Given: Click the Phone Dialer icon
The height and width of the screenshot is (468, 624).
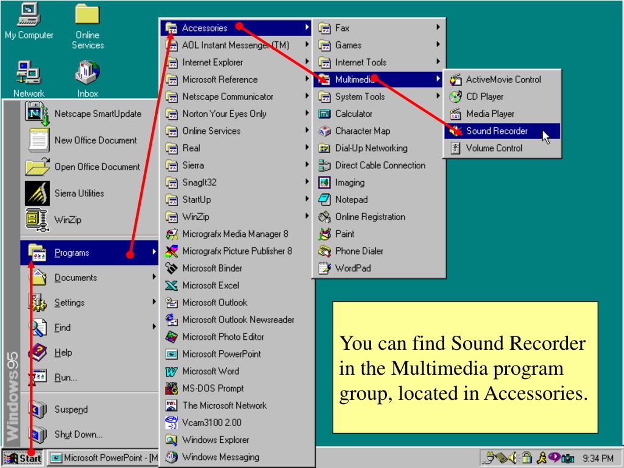Looking at the screenshot, I should [325, 251].
